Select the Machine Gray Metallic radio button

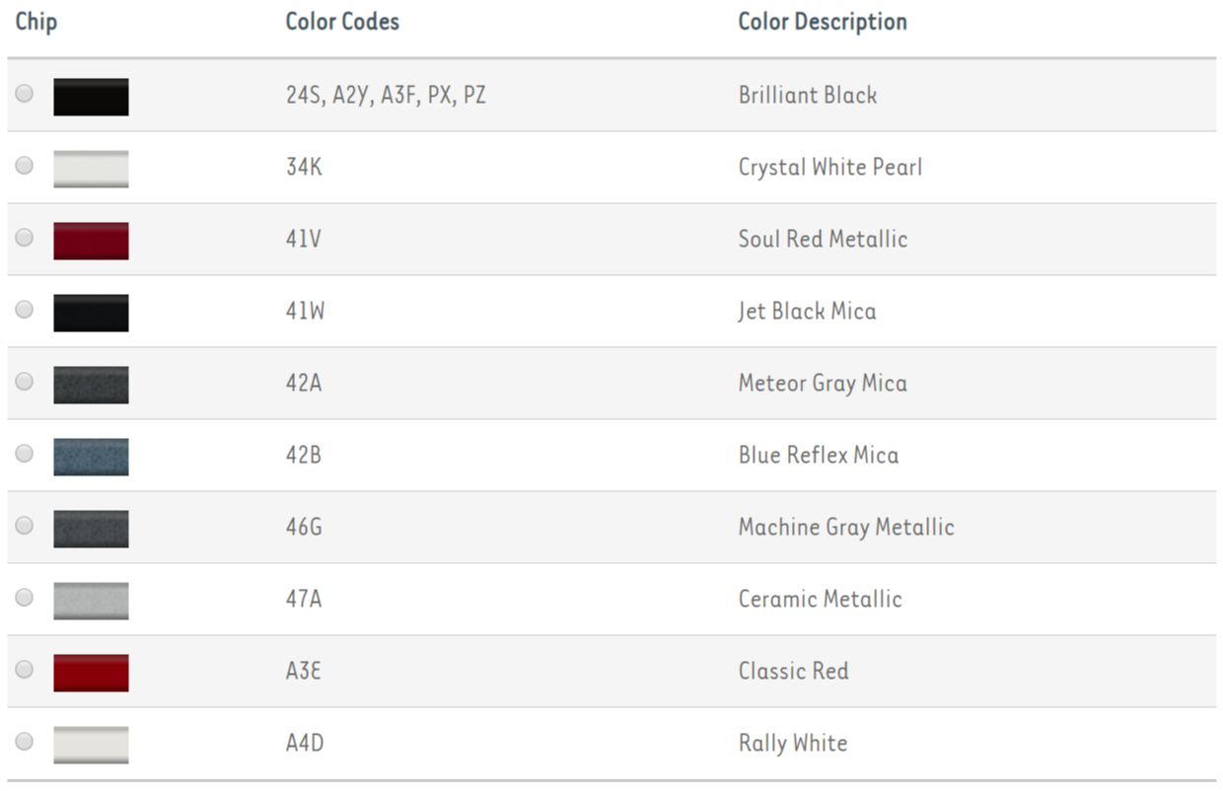tap(25, 526)
